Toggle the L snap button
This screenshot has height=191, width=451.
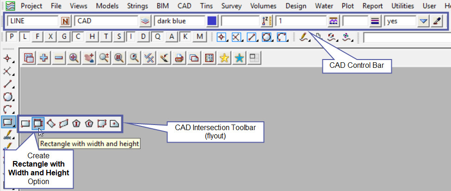(25, 37)
